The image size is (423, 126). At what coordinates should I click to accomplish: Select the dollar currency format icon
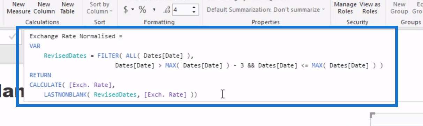click(126, 10)
